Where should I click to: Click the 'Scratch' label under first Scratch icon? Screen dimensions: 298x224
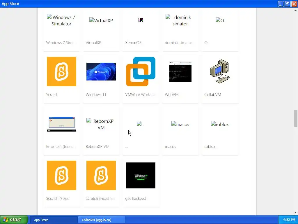52,95
